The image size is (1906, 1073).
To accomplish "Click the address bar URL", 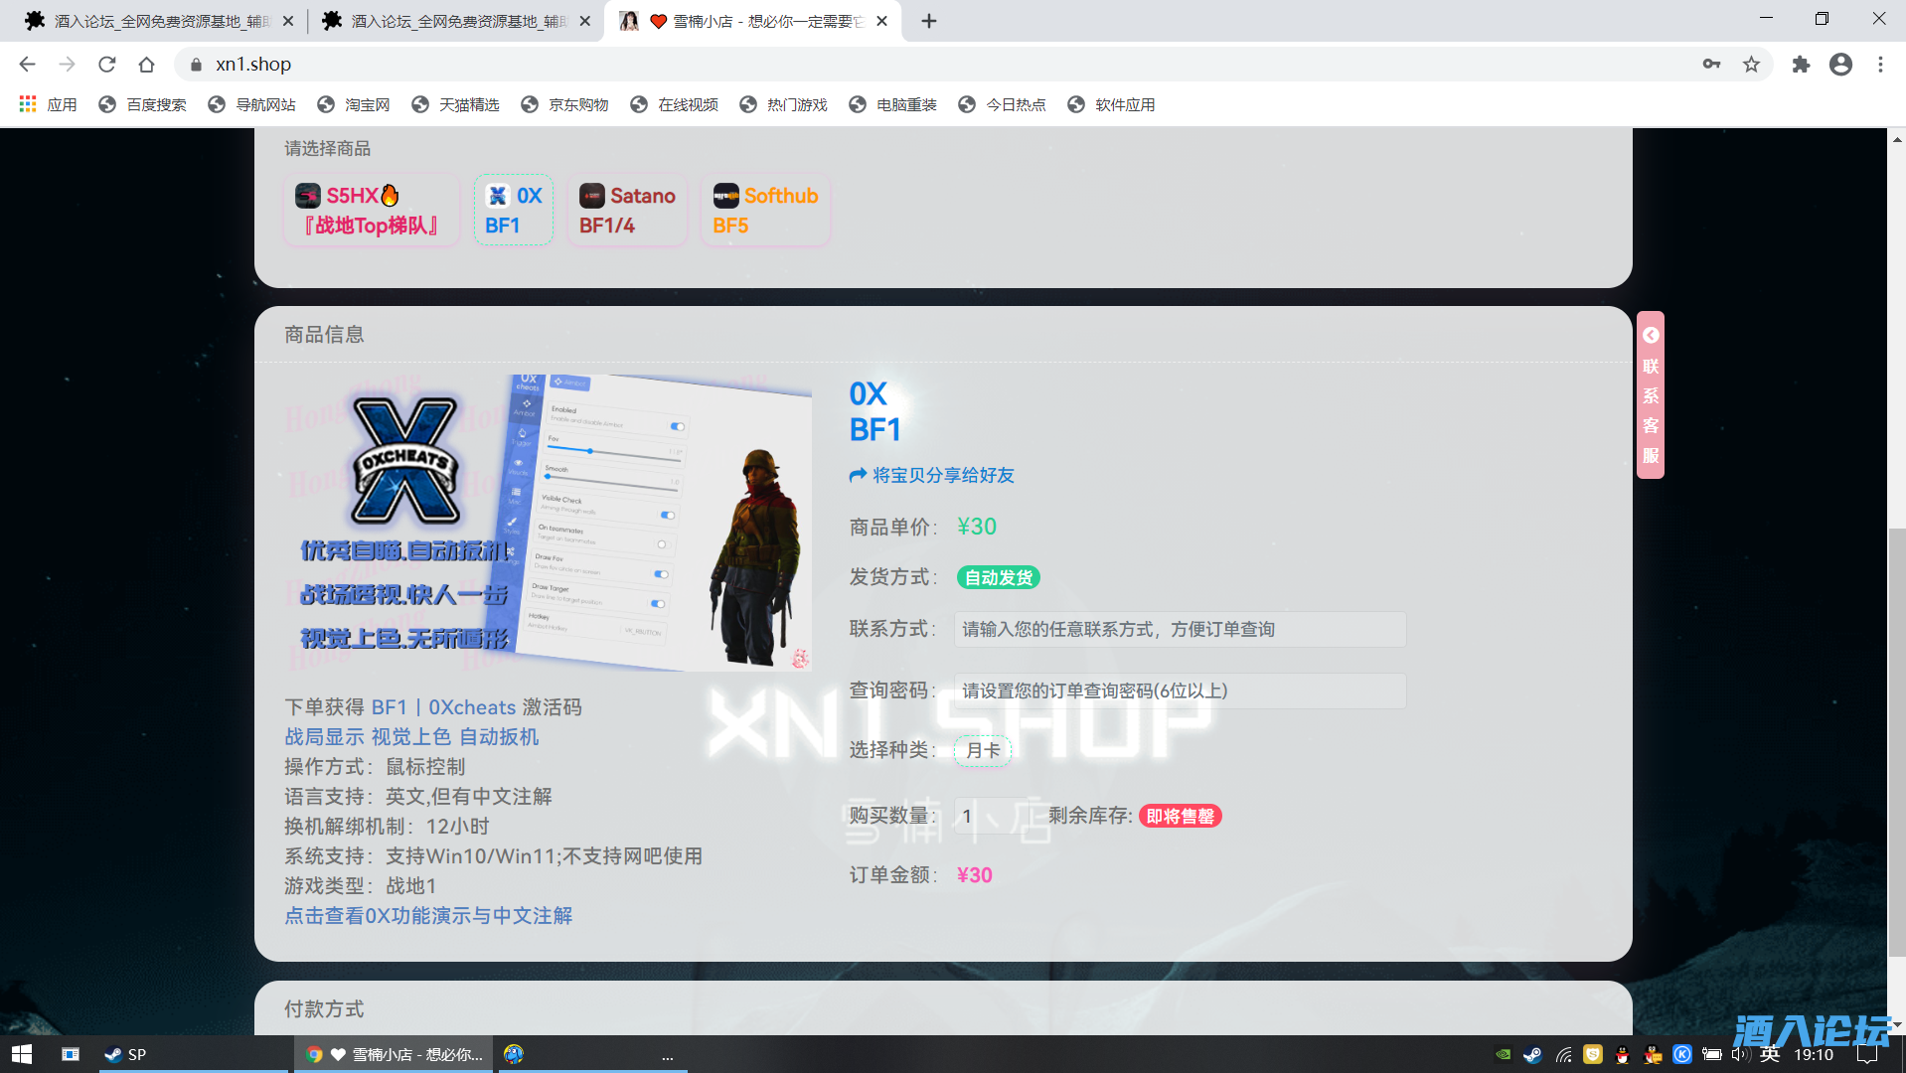I will click(x=253, y=65).
